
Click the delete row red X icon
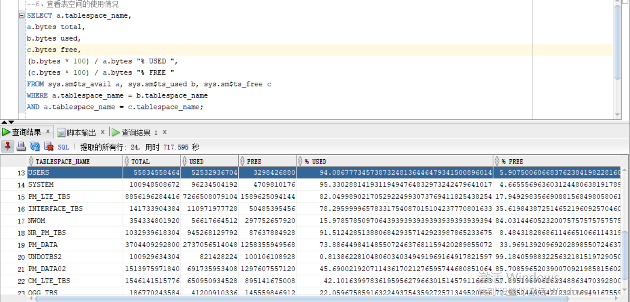coord(49,147)
